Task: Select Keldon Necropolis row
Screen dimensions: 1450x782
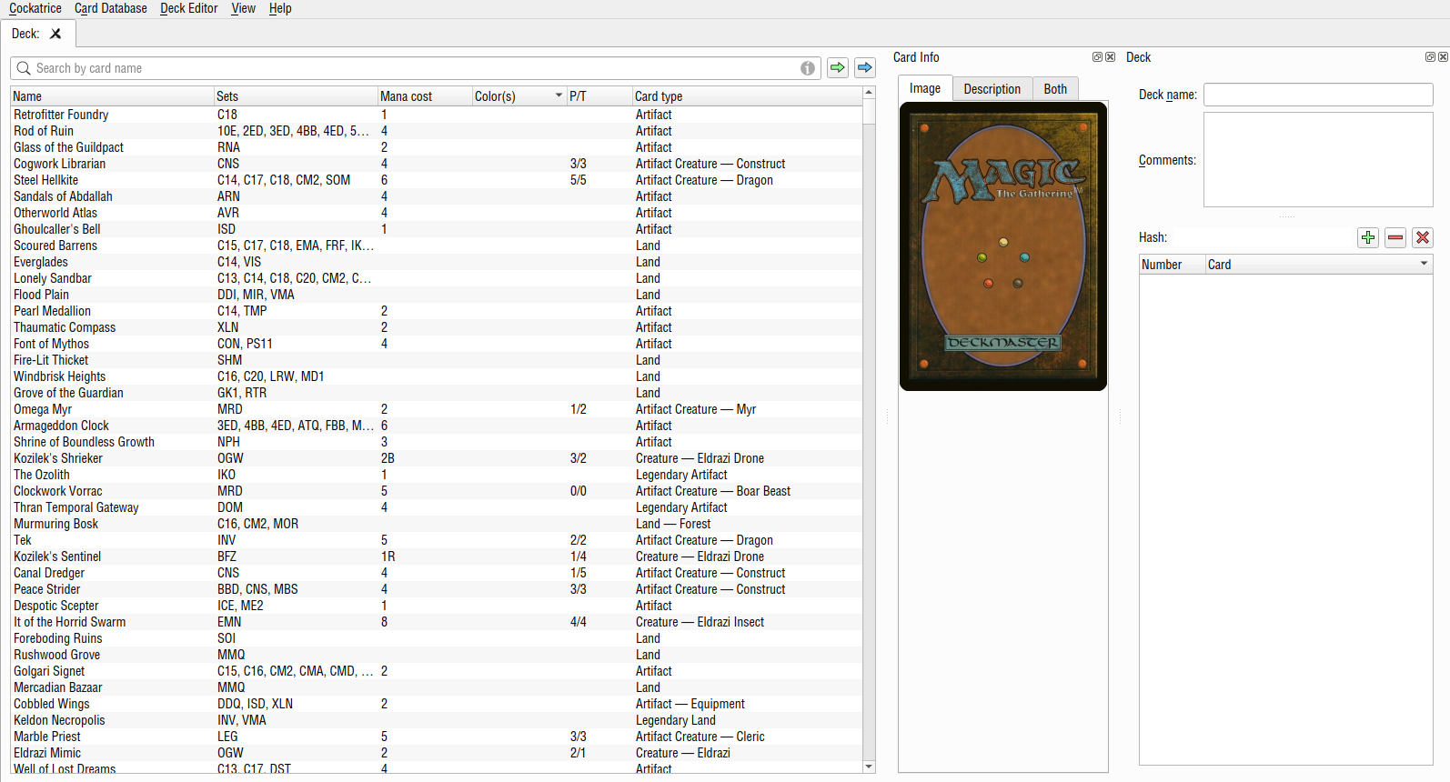Action: [x=437, y=720]
